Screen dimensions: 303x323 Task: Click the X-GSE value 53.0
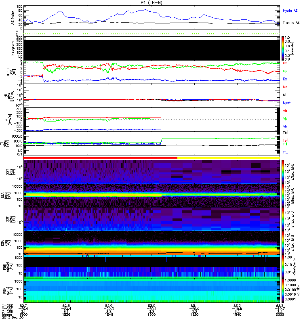click(x=151, y=306)
